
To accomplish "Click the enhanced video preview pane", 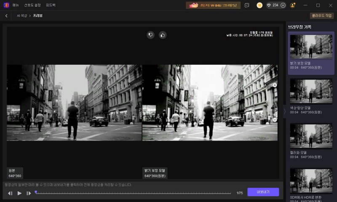I will click(210, 103).
